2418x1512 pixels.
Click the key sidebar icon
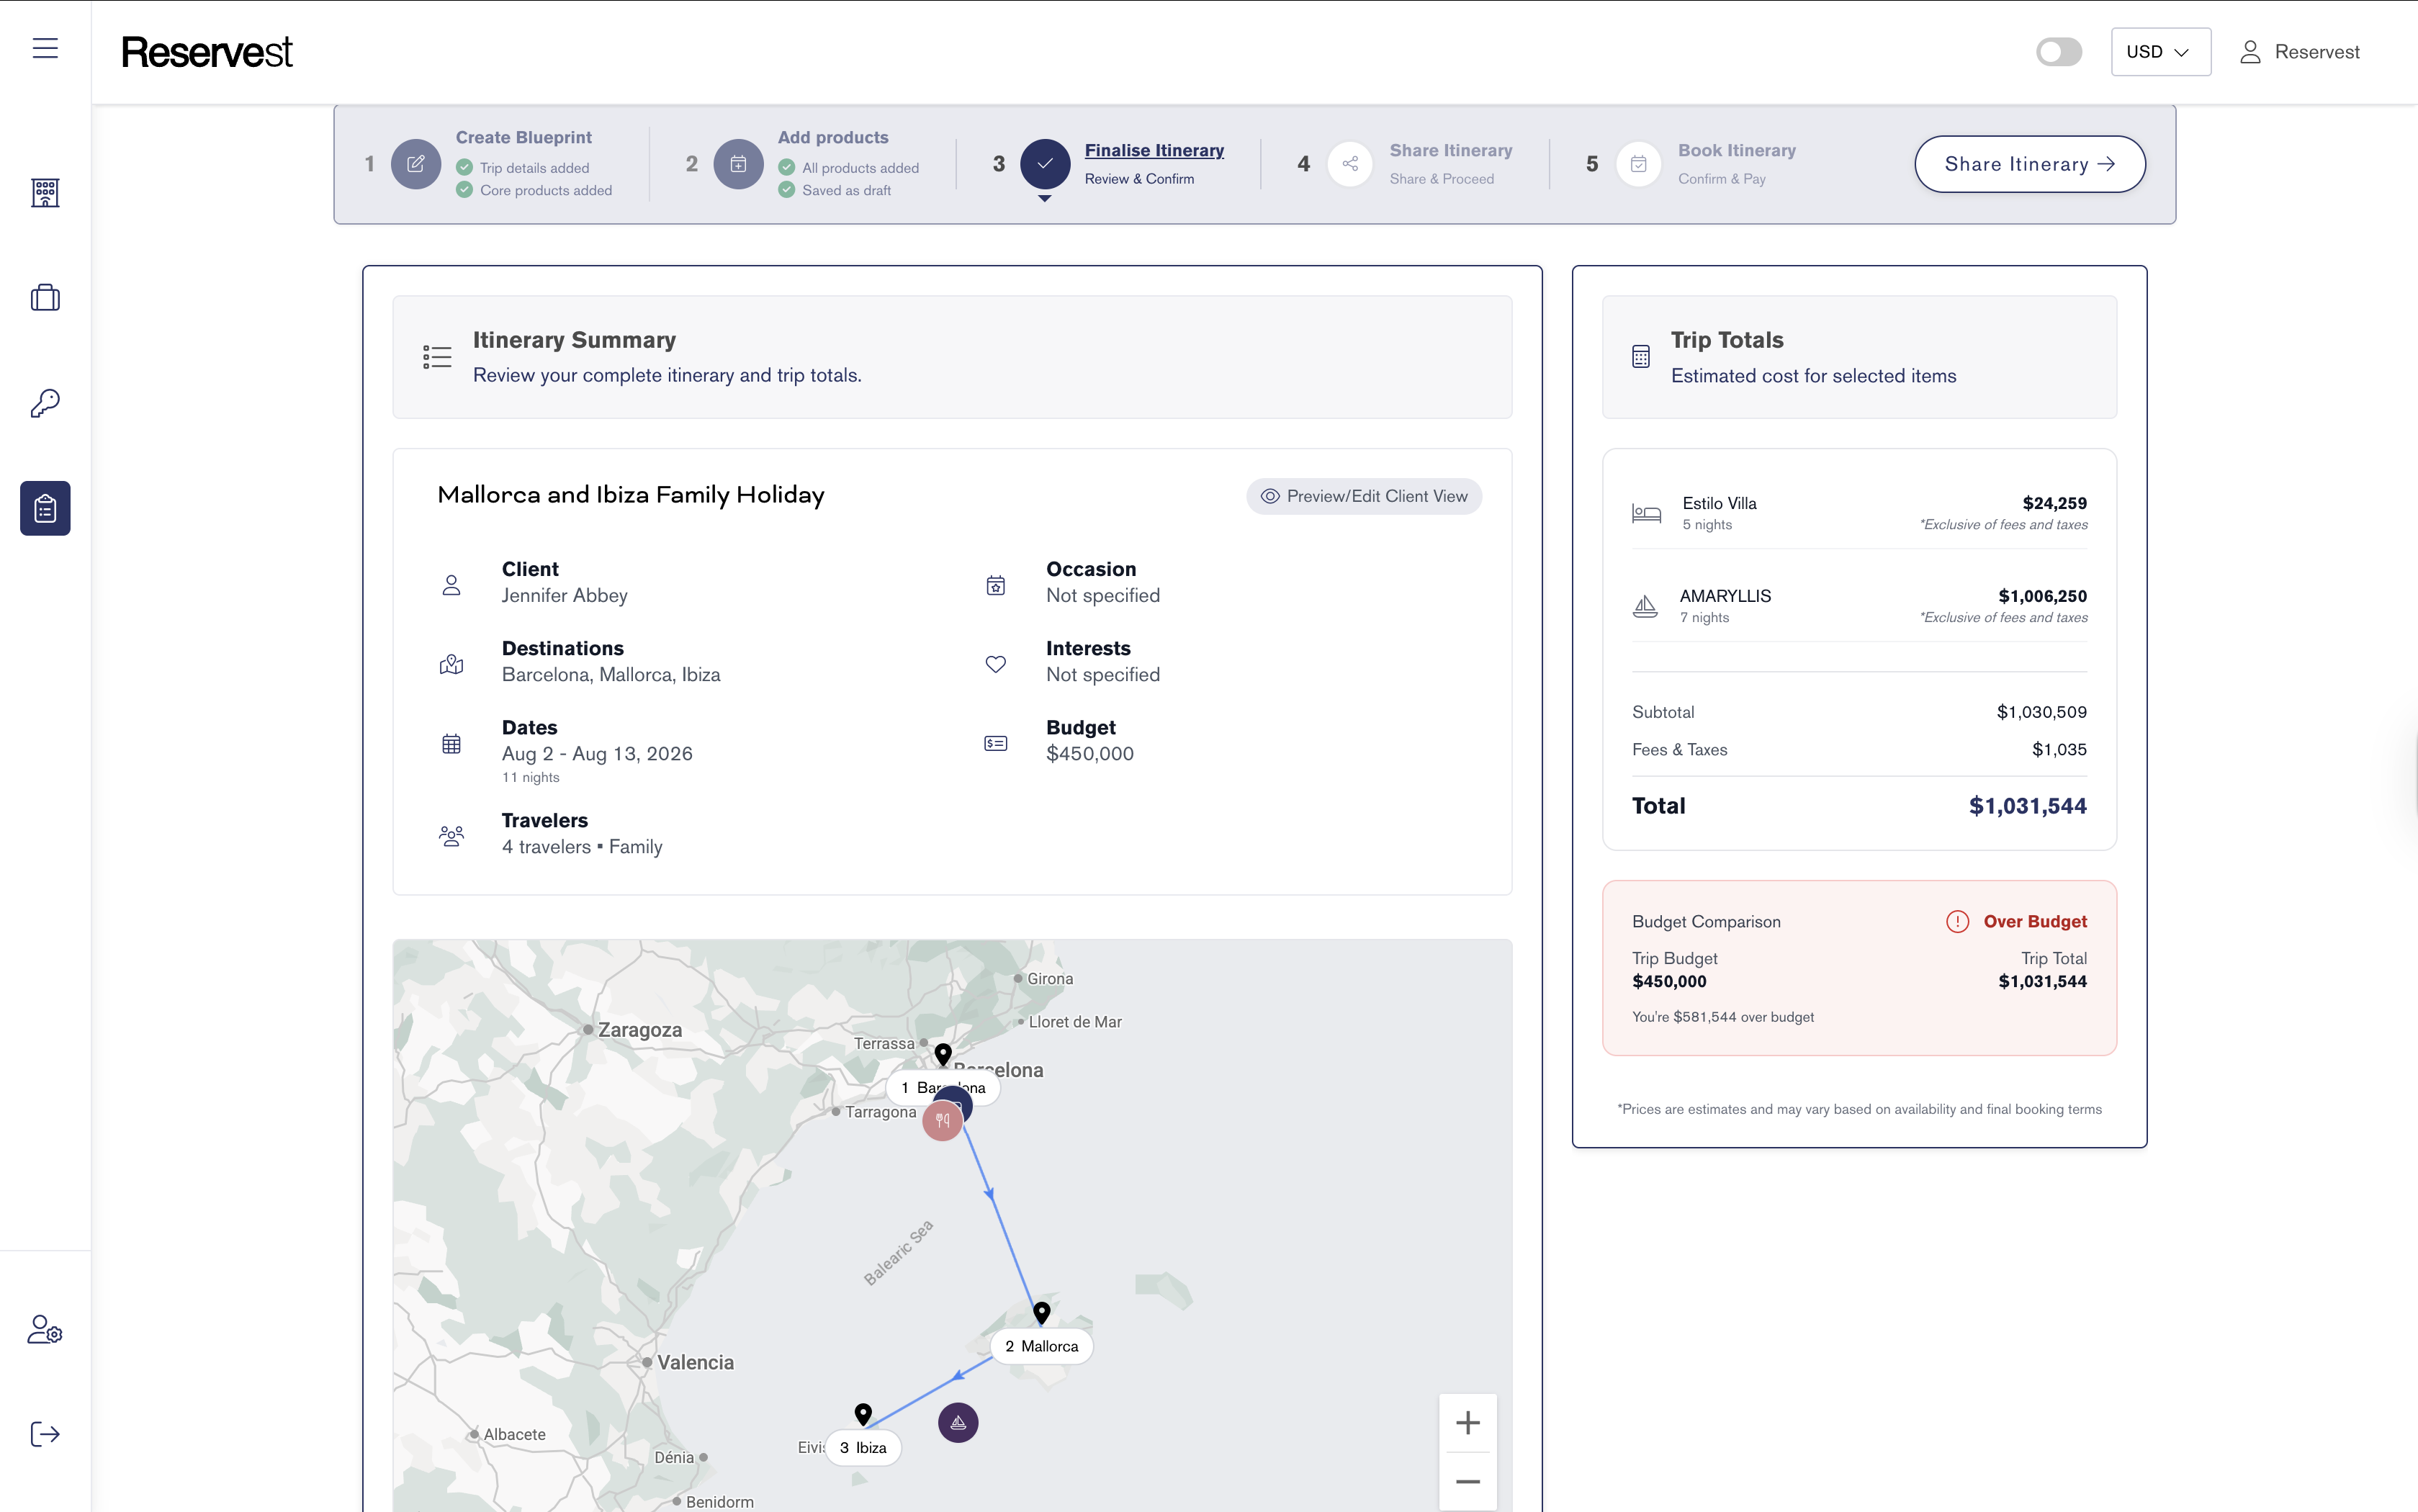(x=45, y=403)
